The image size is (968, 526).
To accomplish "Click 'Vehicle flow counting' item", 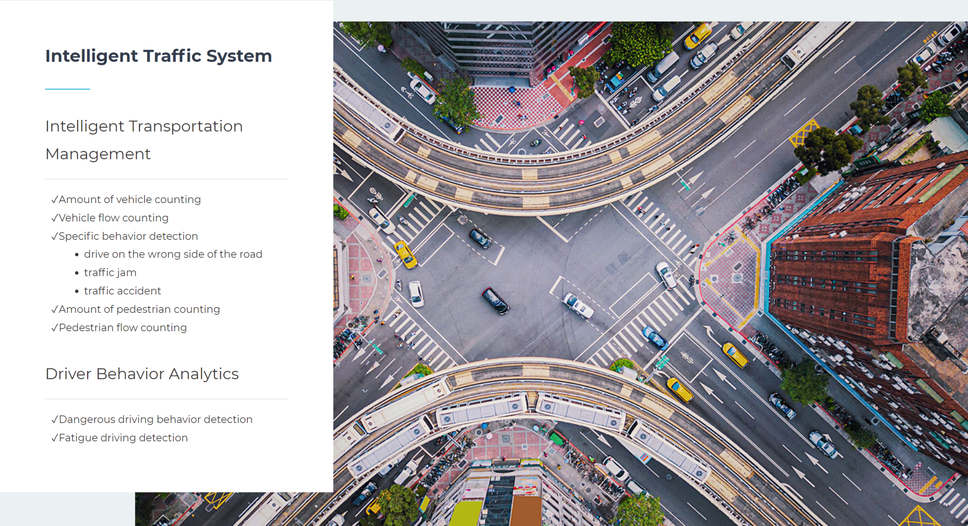I will 110,218.
